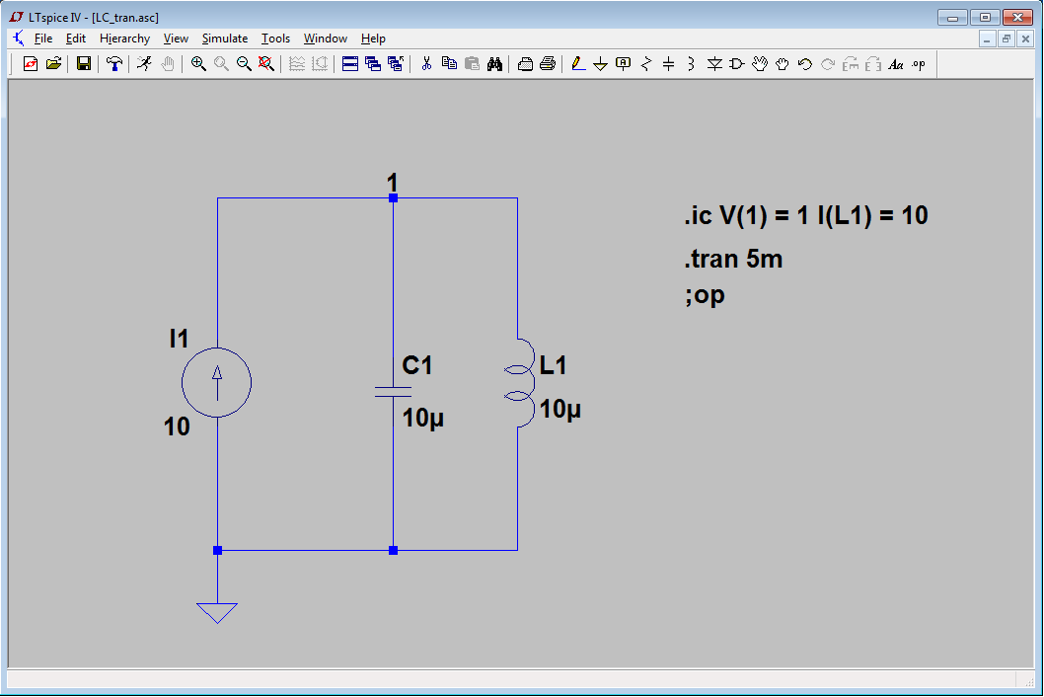Select the Capacitor tool in toolbar
The image size is (1044, 697).
(x=668, y=64)
